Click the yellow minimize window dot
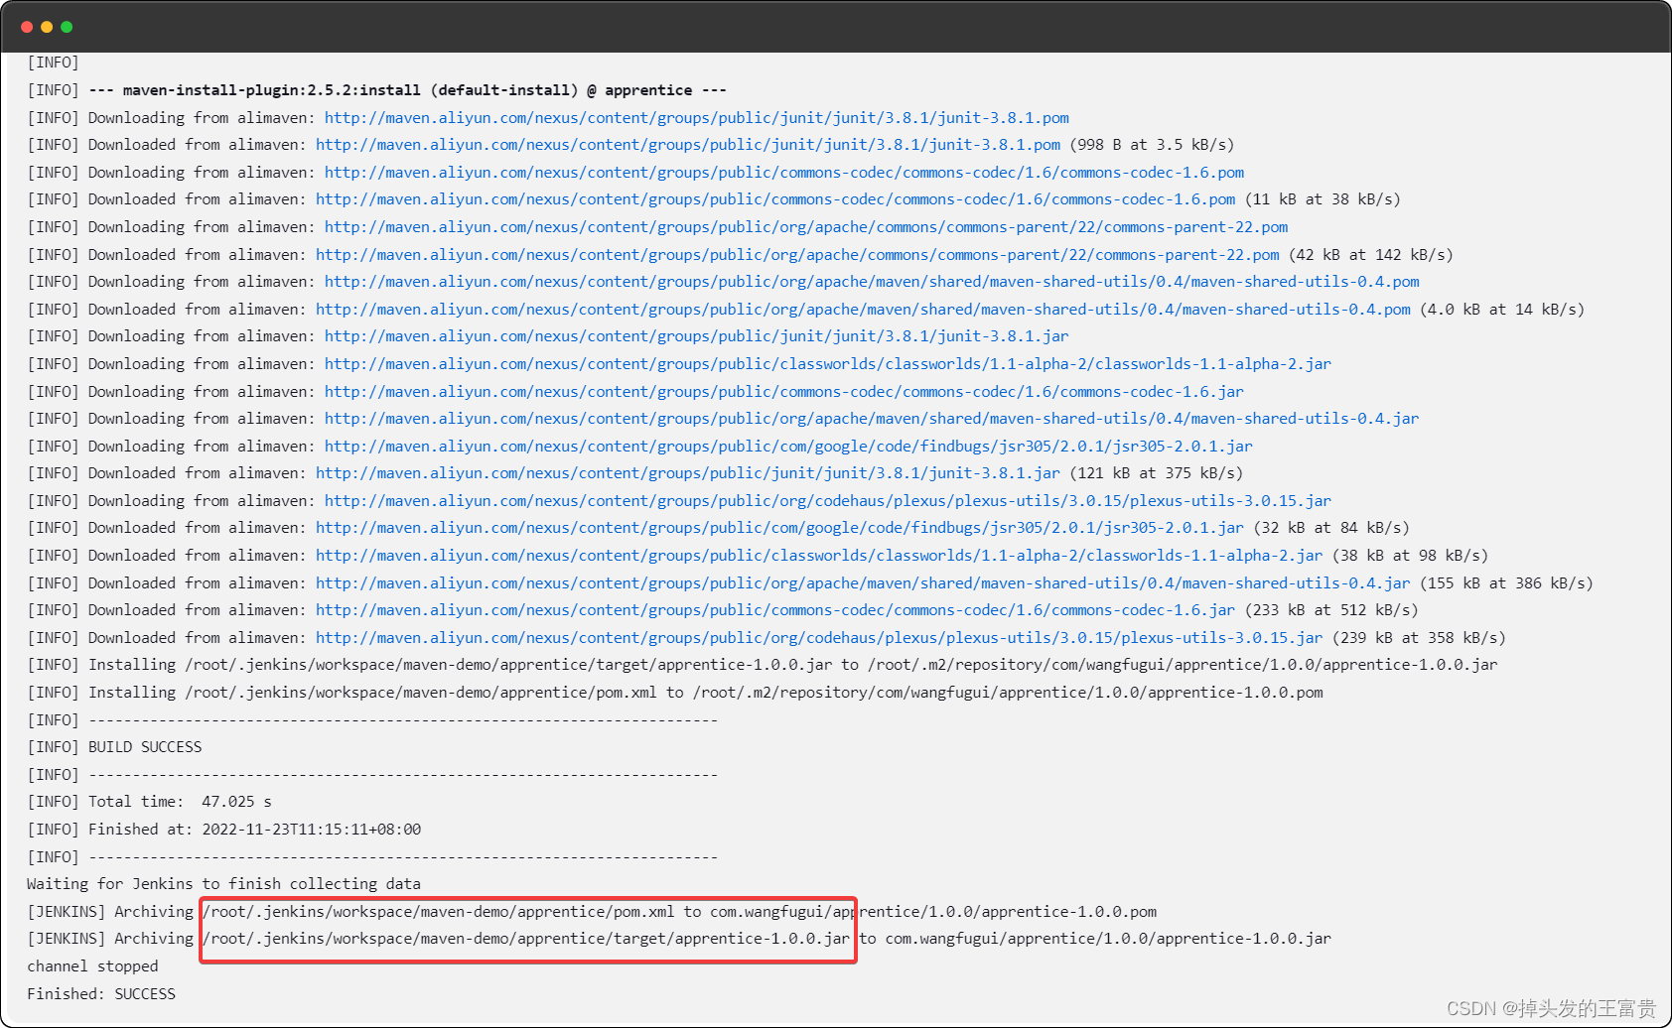The width and height of the screenshot is (1672, 1028). click(47, 27)
